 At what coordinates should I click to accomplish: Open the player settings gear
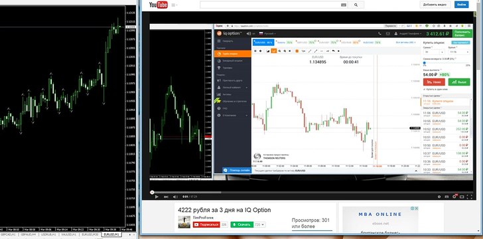point(454,197)
